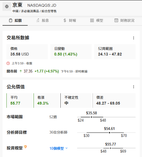Expand the 10個模型 dropdown
The width and height of the screenshot is (142, 157).
(x=59, y=148)
